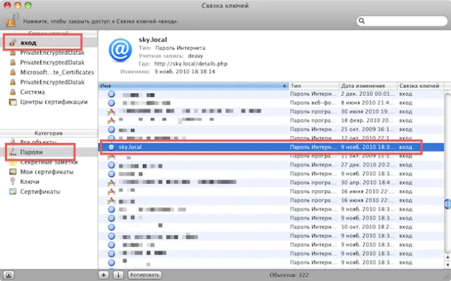Toggle the keychains sidebar with the bottom-left icon
The image size is (451, 281).
8,275
